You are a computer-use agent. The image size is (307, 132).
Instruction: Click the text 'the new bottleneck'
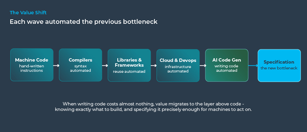(x=279, y=68)
